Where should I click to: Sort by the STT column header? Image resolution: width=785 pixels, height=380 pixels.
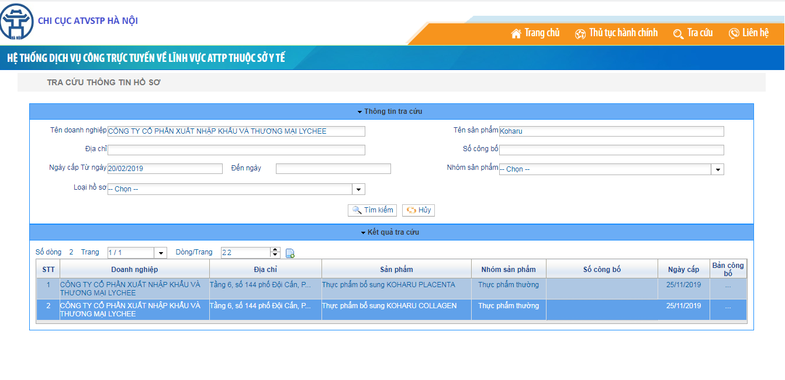pyautogui.click(x=48, y=269)
